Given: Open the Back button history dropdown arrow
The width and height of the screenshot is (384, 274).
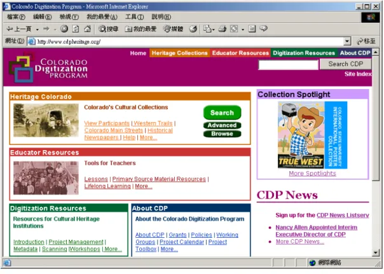Looking at the screenshot, I should point(38,29).
